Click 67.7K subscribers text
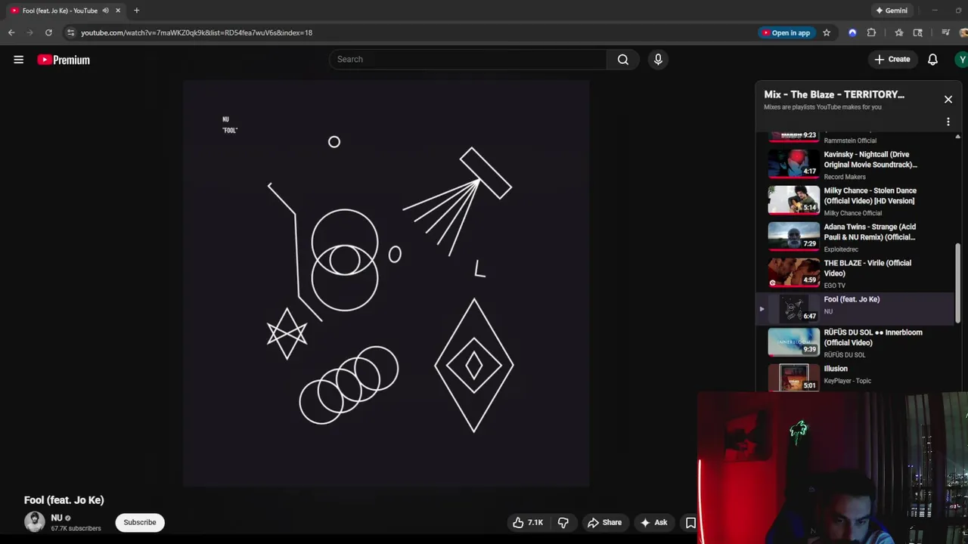This screenshot has height=544, width=968. pyautogui.click(x=76, y=528)
